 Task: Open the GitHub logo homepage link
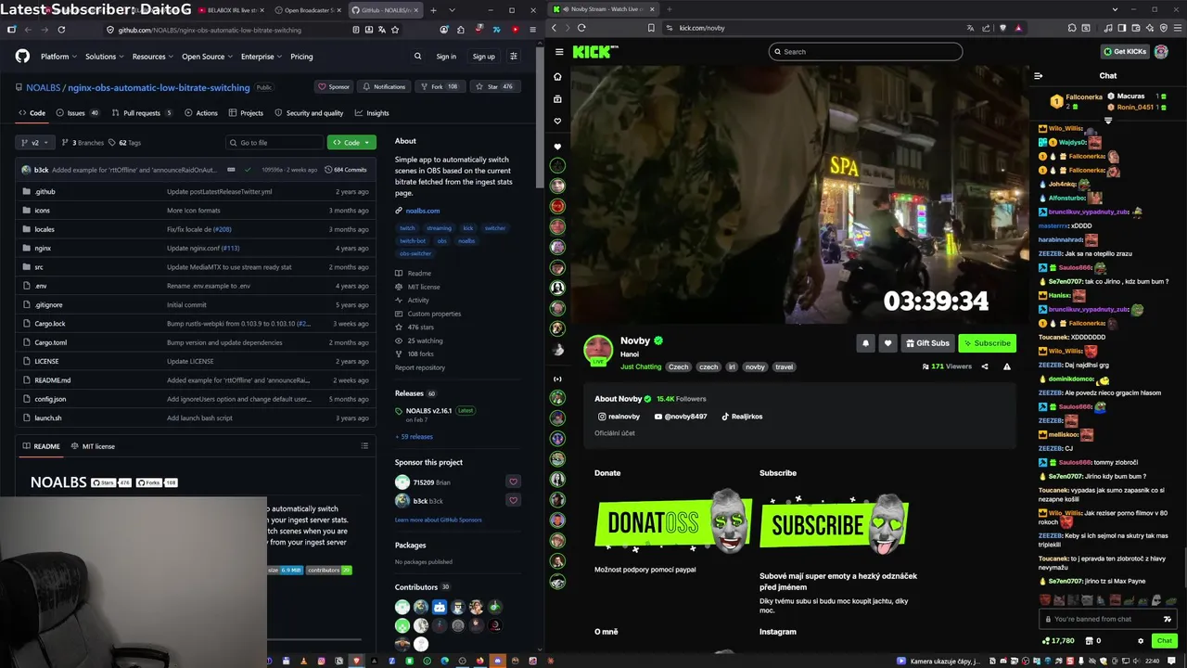[22, 57]
